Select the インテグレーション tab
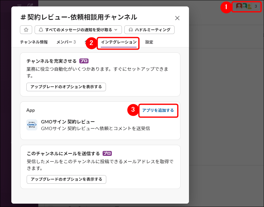Image resolution: width=264 pixels, height=207 pixels. point(118,42)
